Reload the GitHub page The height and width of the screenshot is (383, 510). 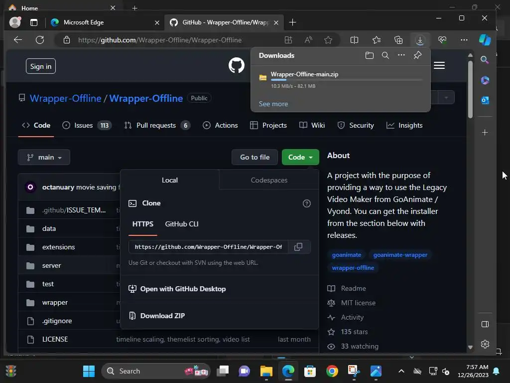click(x=40, y=40)
